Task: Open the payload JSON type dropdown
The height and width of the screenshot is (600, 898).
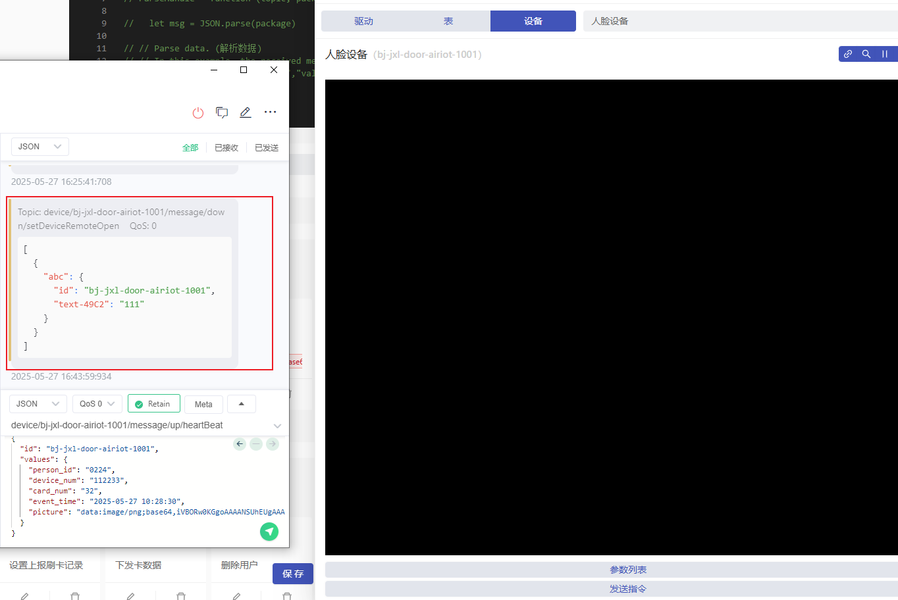Action: pos(38,404)
